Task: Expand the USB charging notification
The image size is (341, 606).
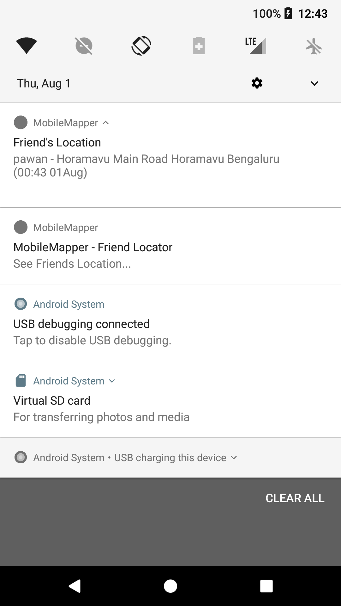Action: [x=234, y=457]
